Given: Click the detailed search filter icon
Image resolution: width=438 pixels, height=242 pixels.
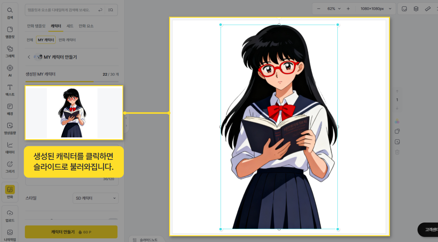Looking at the screenshot, I should click(x=111, y=10).
